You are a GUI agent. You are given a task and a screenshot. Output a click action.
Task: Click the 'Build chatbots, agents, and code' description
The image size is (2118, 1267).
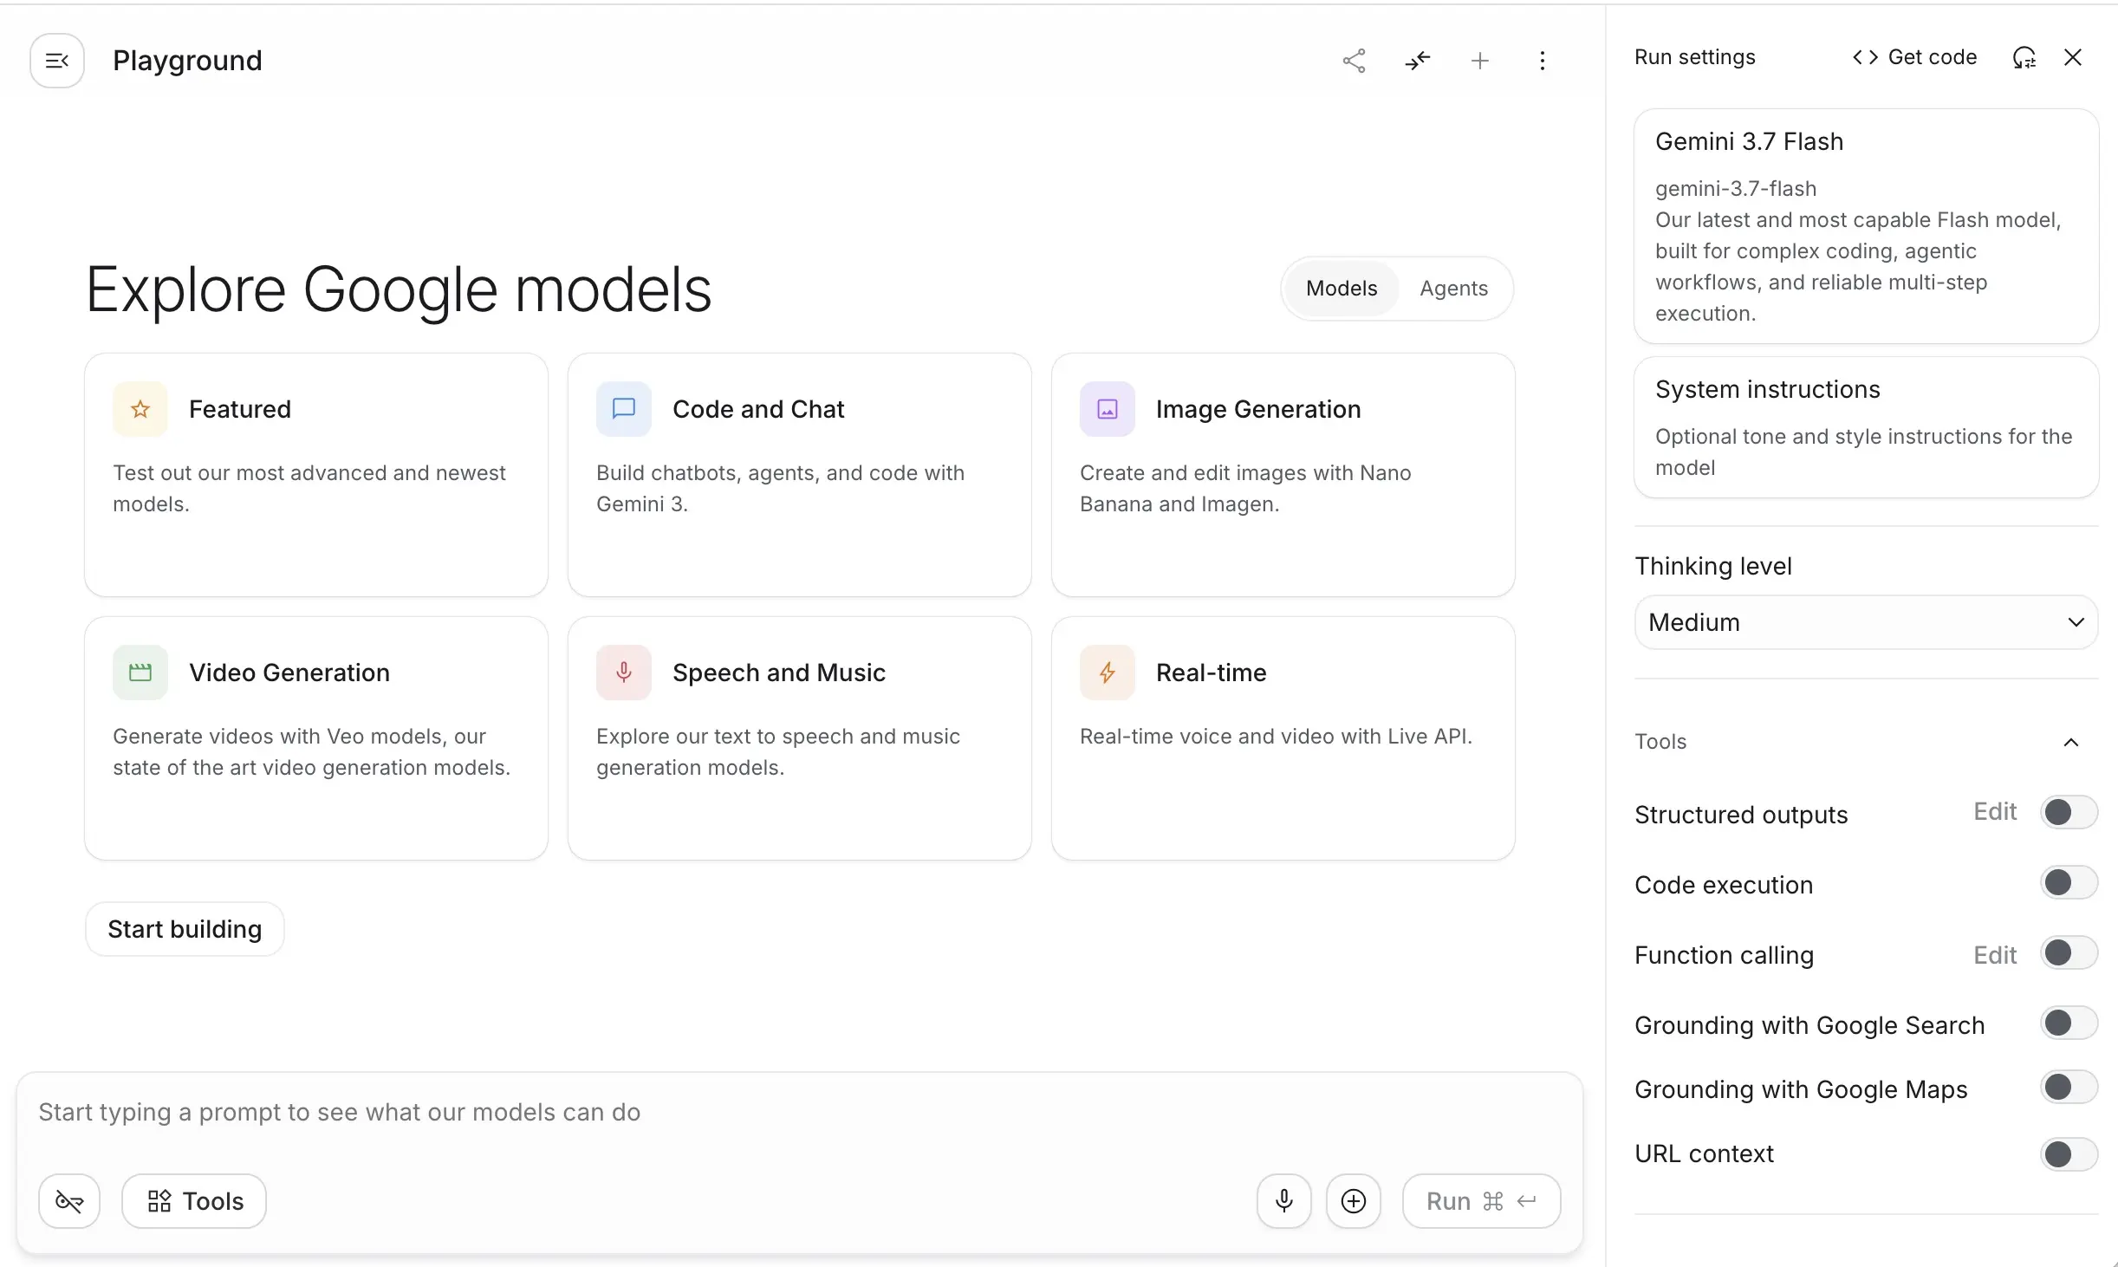(x=780, y=489)
